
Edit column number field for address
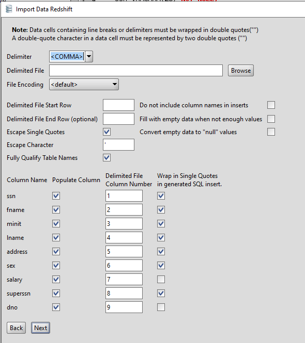(124, 252)
